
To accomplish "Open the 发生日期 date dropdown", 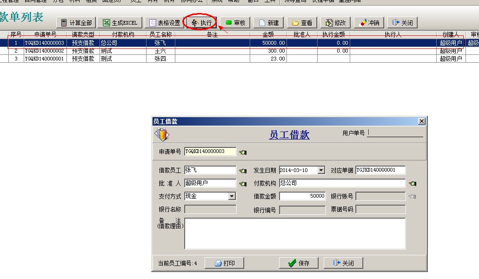I will (321, 171).
